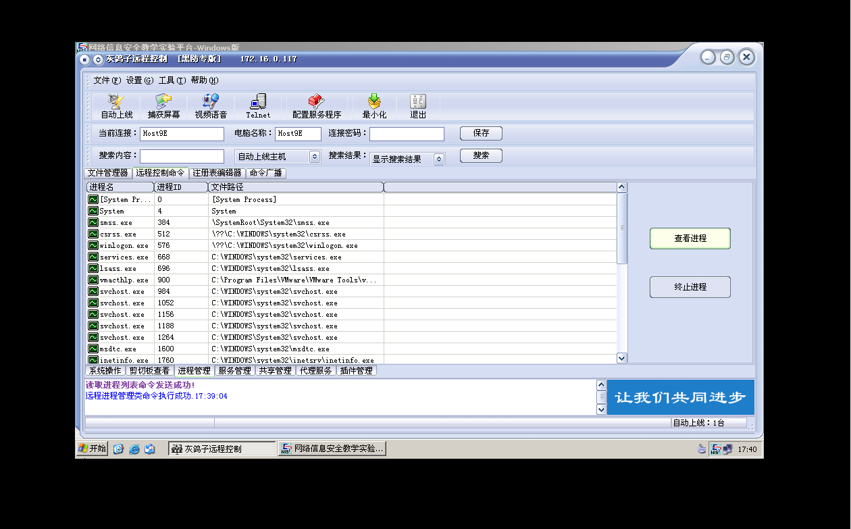The width and height of the screenshot is (851, 529).
Task: Open the 捕获屏幕 screen capture tool
Action: [x=162, y=106]
